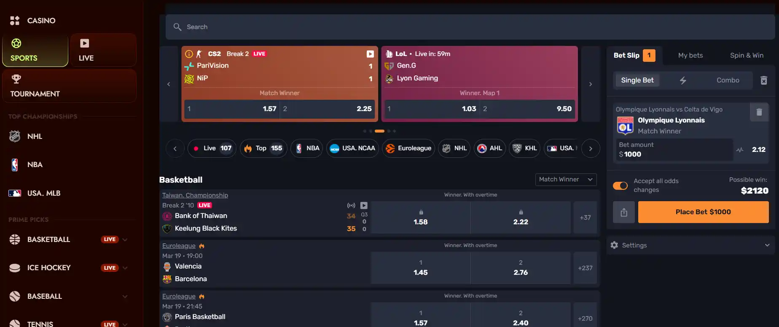Open the Spin & Win tab
This screenshot has width=779, height=327.
(x=747, y=56)
